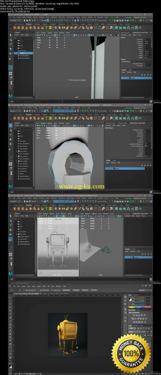Viewport: 161px width, 375px height.
Task: Select the polygon sphere shelf icon in Robot_Modeling Maya frame
Action: [x=15, y=118]
